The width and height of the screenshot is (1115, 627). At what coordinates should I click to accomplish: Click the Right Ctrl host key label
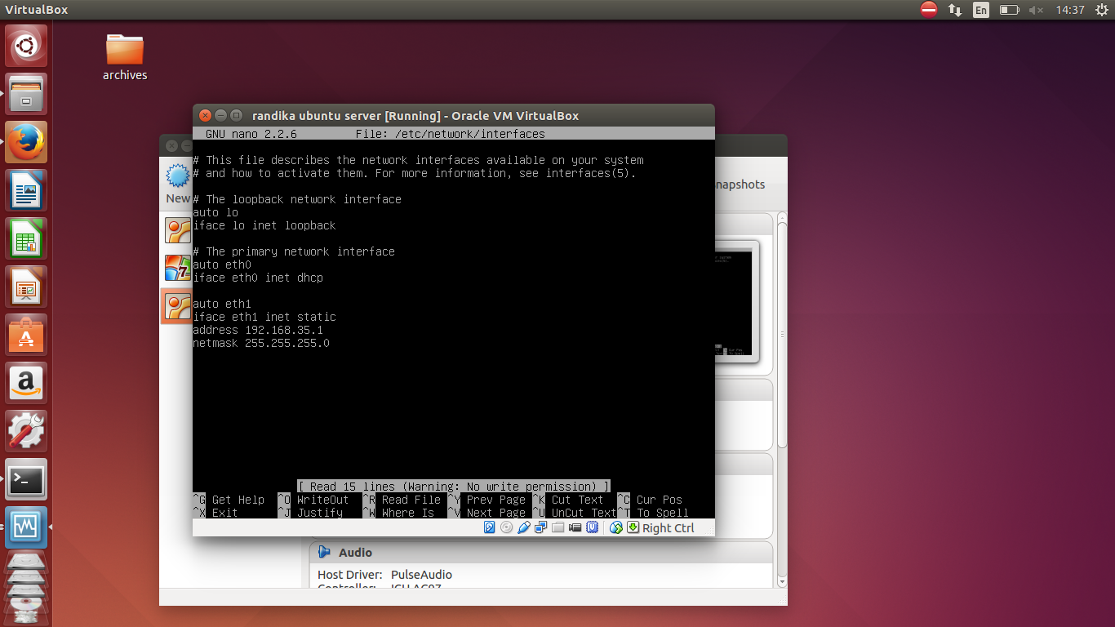point(668,528)
